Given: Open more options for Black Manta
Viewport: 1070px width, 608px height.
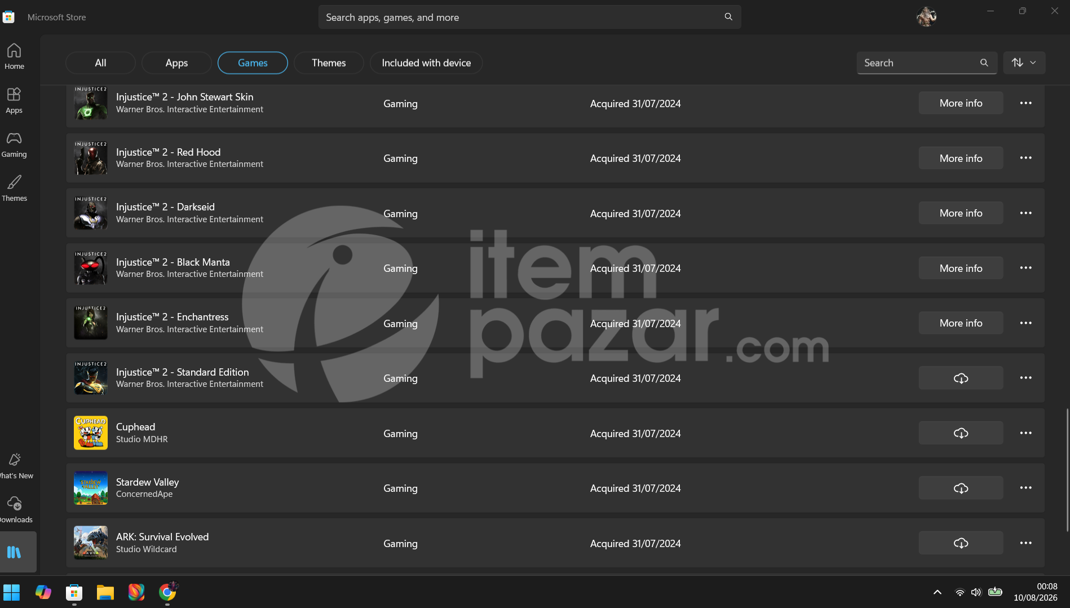Looking at the screenshot, I should (1025, 268).
